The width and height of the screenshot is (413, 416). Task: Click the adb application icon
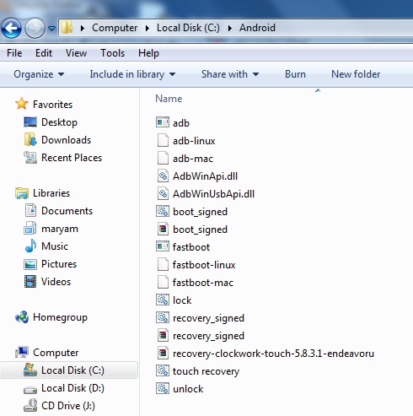(163, 122)
